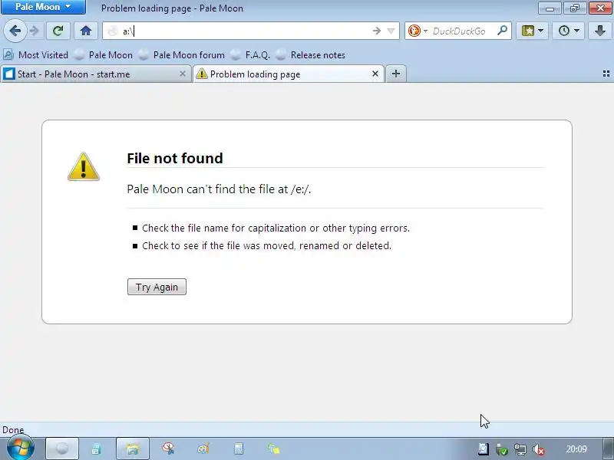Go back with the back arrow
This screenshot has width=614, height=460.
(15, 31)
